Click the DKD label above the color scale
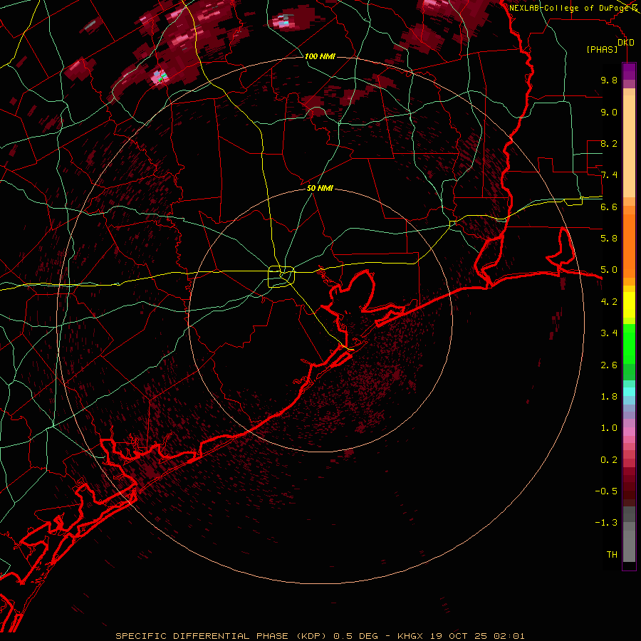This screenshot has width=641, height=641. (x=626, y=43)
